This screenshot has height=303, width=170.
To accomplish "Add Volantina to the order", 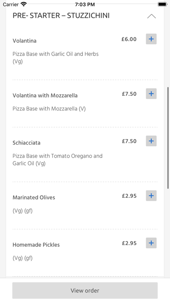I will click(151, 39).
